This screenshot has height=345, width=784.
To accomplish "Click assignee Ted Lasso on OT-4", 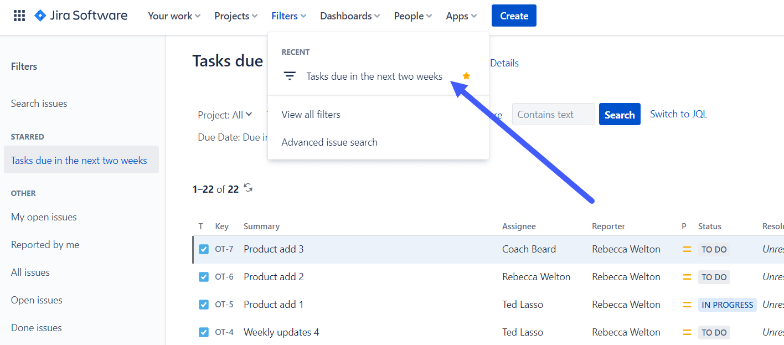I will pyautogui.click(x=523, y=332).
